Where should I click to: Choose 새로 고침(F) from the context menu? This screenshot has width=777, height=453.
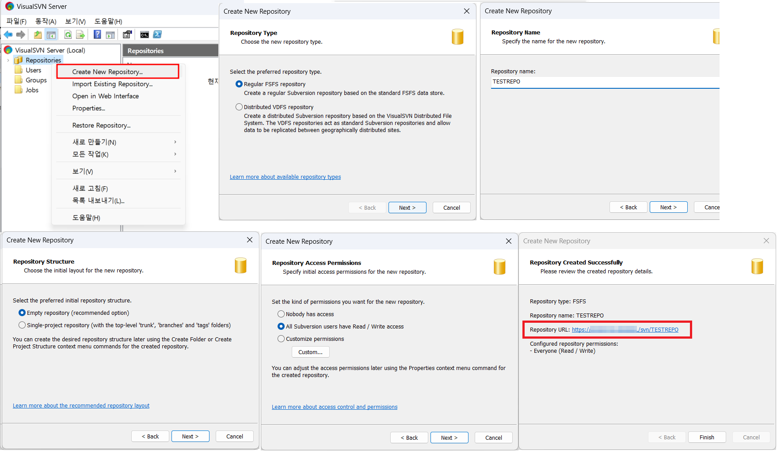click(118, 189)
